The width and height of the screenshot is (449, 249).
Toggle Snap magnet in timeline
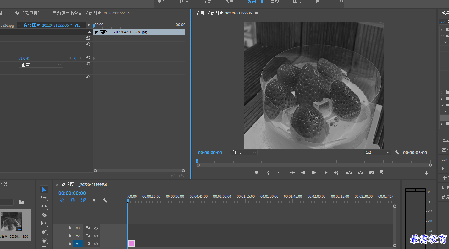tap(73, 200)
